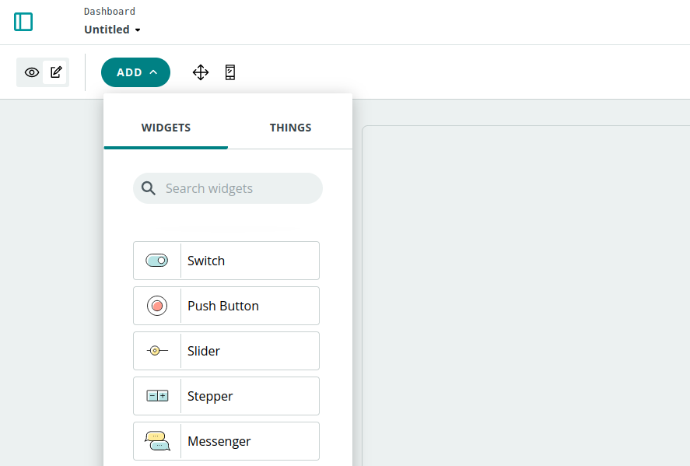
Task: Add a Slider widget
Action: click(x=226, y=351)
